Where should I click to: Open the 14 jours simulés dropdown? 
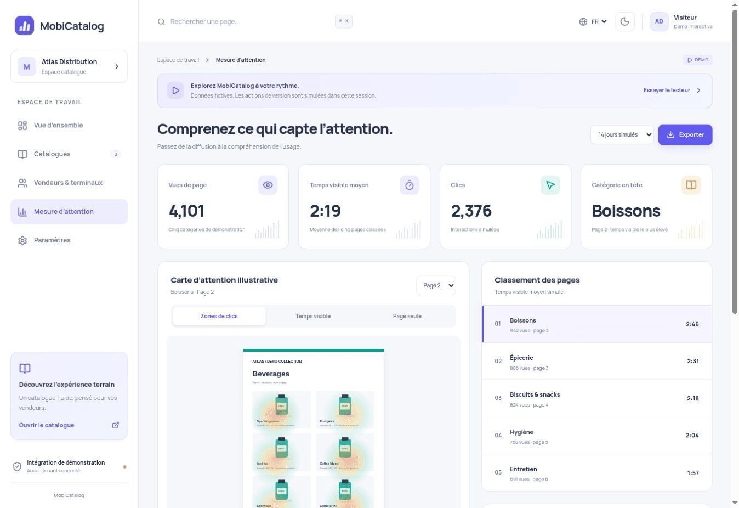(622, 135)
